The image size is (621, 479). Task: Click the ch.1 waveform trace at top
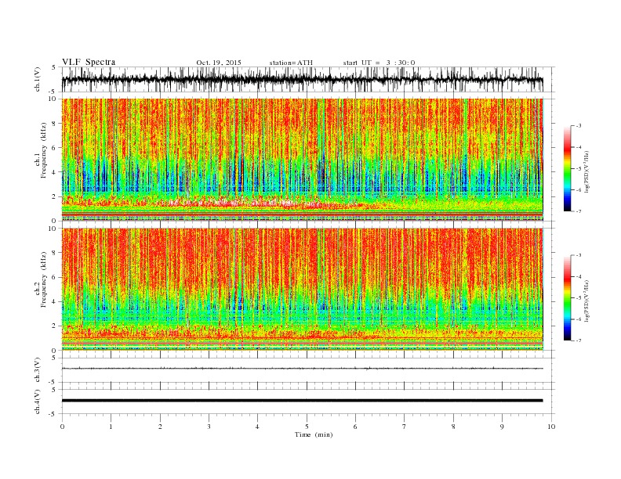coord(302,79)
